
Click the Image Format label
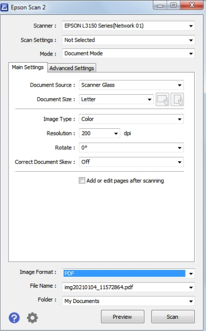pyautogui.click(x=38, y=272)
